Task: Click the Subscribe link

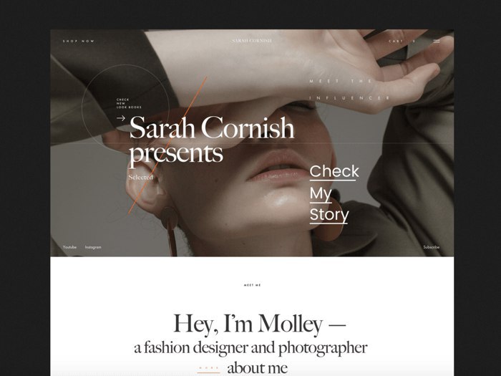Action: click(x=432, y=247)
